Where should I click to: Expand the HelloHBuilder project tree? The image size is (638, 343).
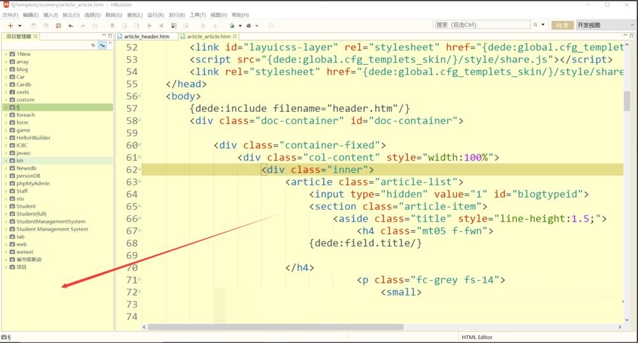[x=6, y=138]
